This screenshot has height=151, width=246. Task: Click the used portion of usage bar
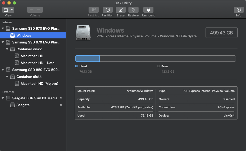[x=87, y=59]
